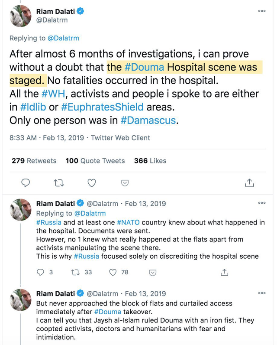This screenshot has width=277, height=345.
Task: Open more options on second tweet
Action: [x=261, y=203]
